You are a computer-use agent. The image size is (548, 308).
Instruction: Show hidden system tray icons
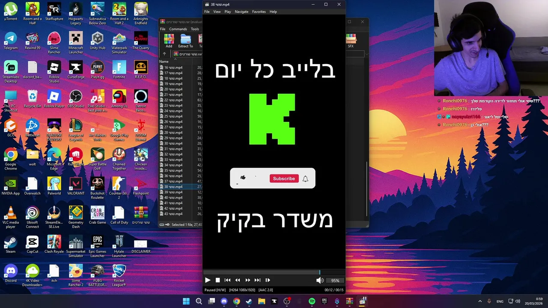pyautogui.click(x=480, y=302)
